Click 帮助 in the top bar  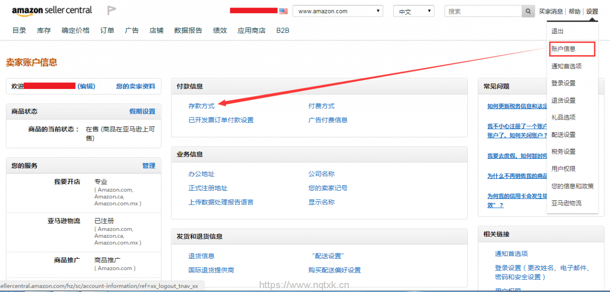click(575, 11)
